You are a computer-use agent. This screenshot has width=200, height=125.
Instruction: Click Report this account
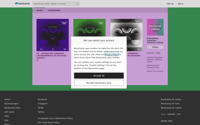[155, 71]
